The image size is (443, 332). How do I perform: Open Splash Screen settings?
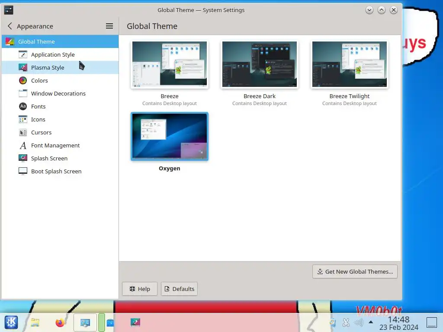[x=60, y=158]
